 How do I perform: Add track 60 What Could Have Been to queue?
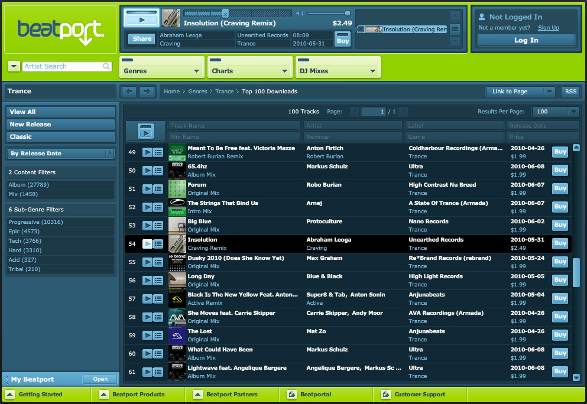[158, 354]
